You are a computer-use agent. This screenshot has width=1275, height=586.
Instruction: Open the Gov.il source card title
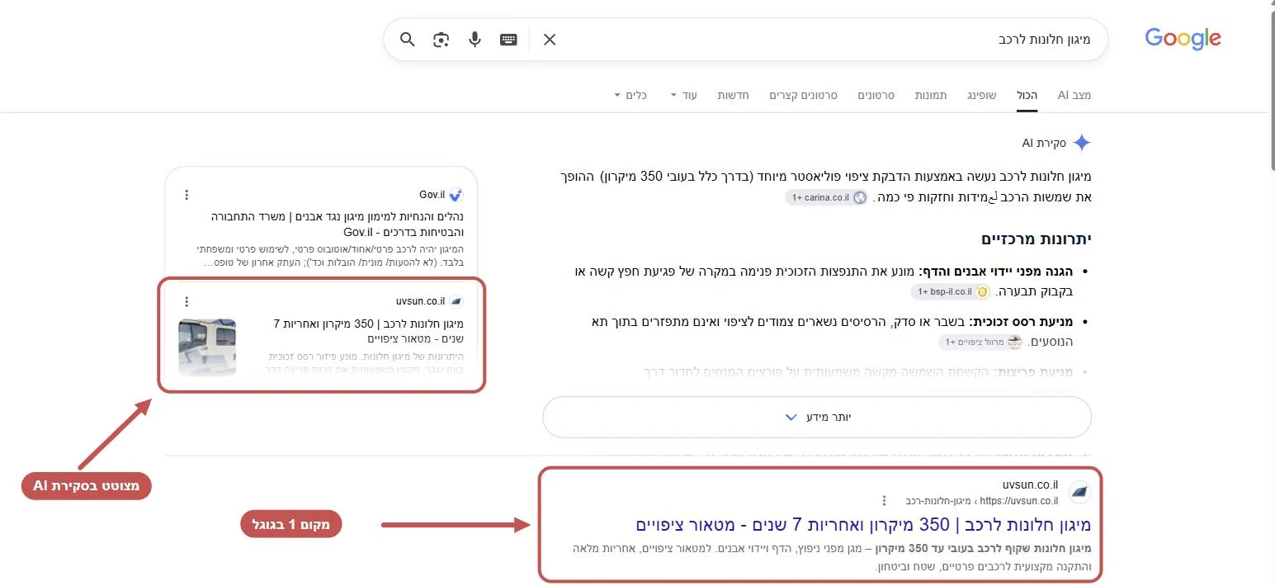[337, 224]
